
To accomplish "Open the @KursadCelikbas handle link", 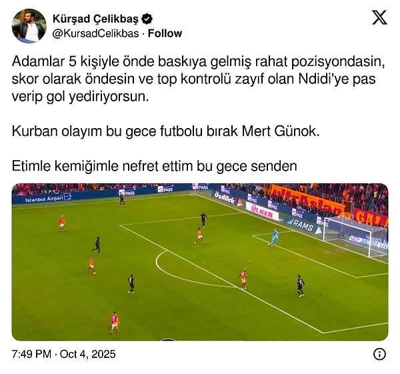I will (x=95, y=34).
